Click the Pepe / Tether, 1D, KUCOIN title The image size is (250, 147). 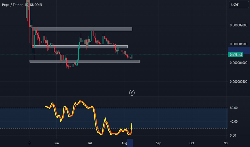tap(22, 5)
